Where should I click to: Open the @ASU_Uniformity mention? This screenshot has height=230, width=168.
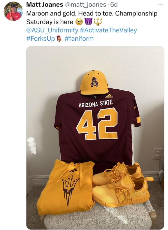52,30
